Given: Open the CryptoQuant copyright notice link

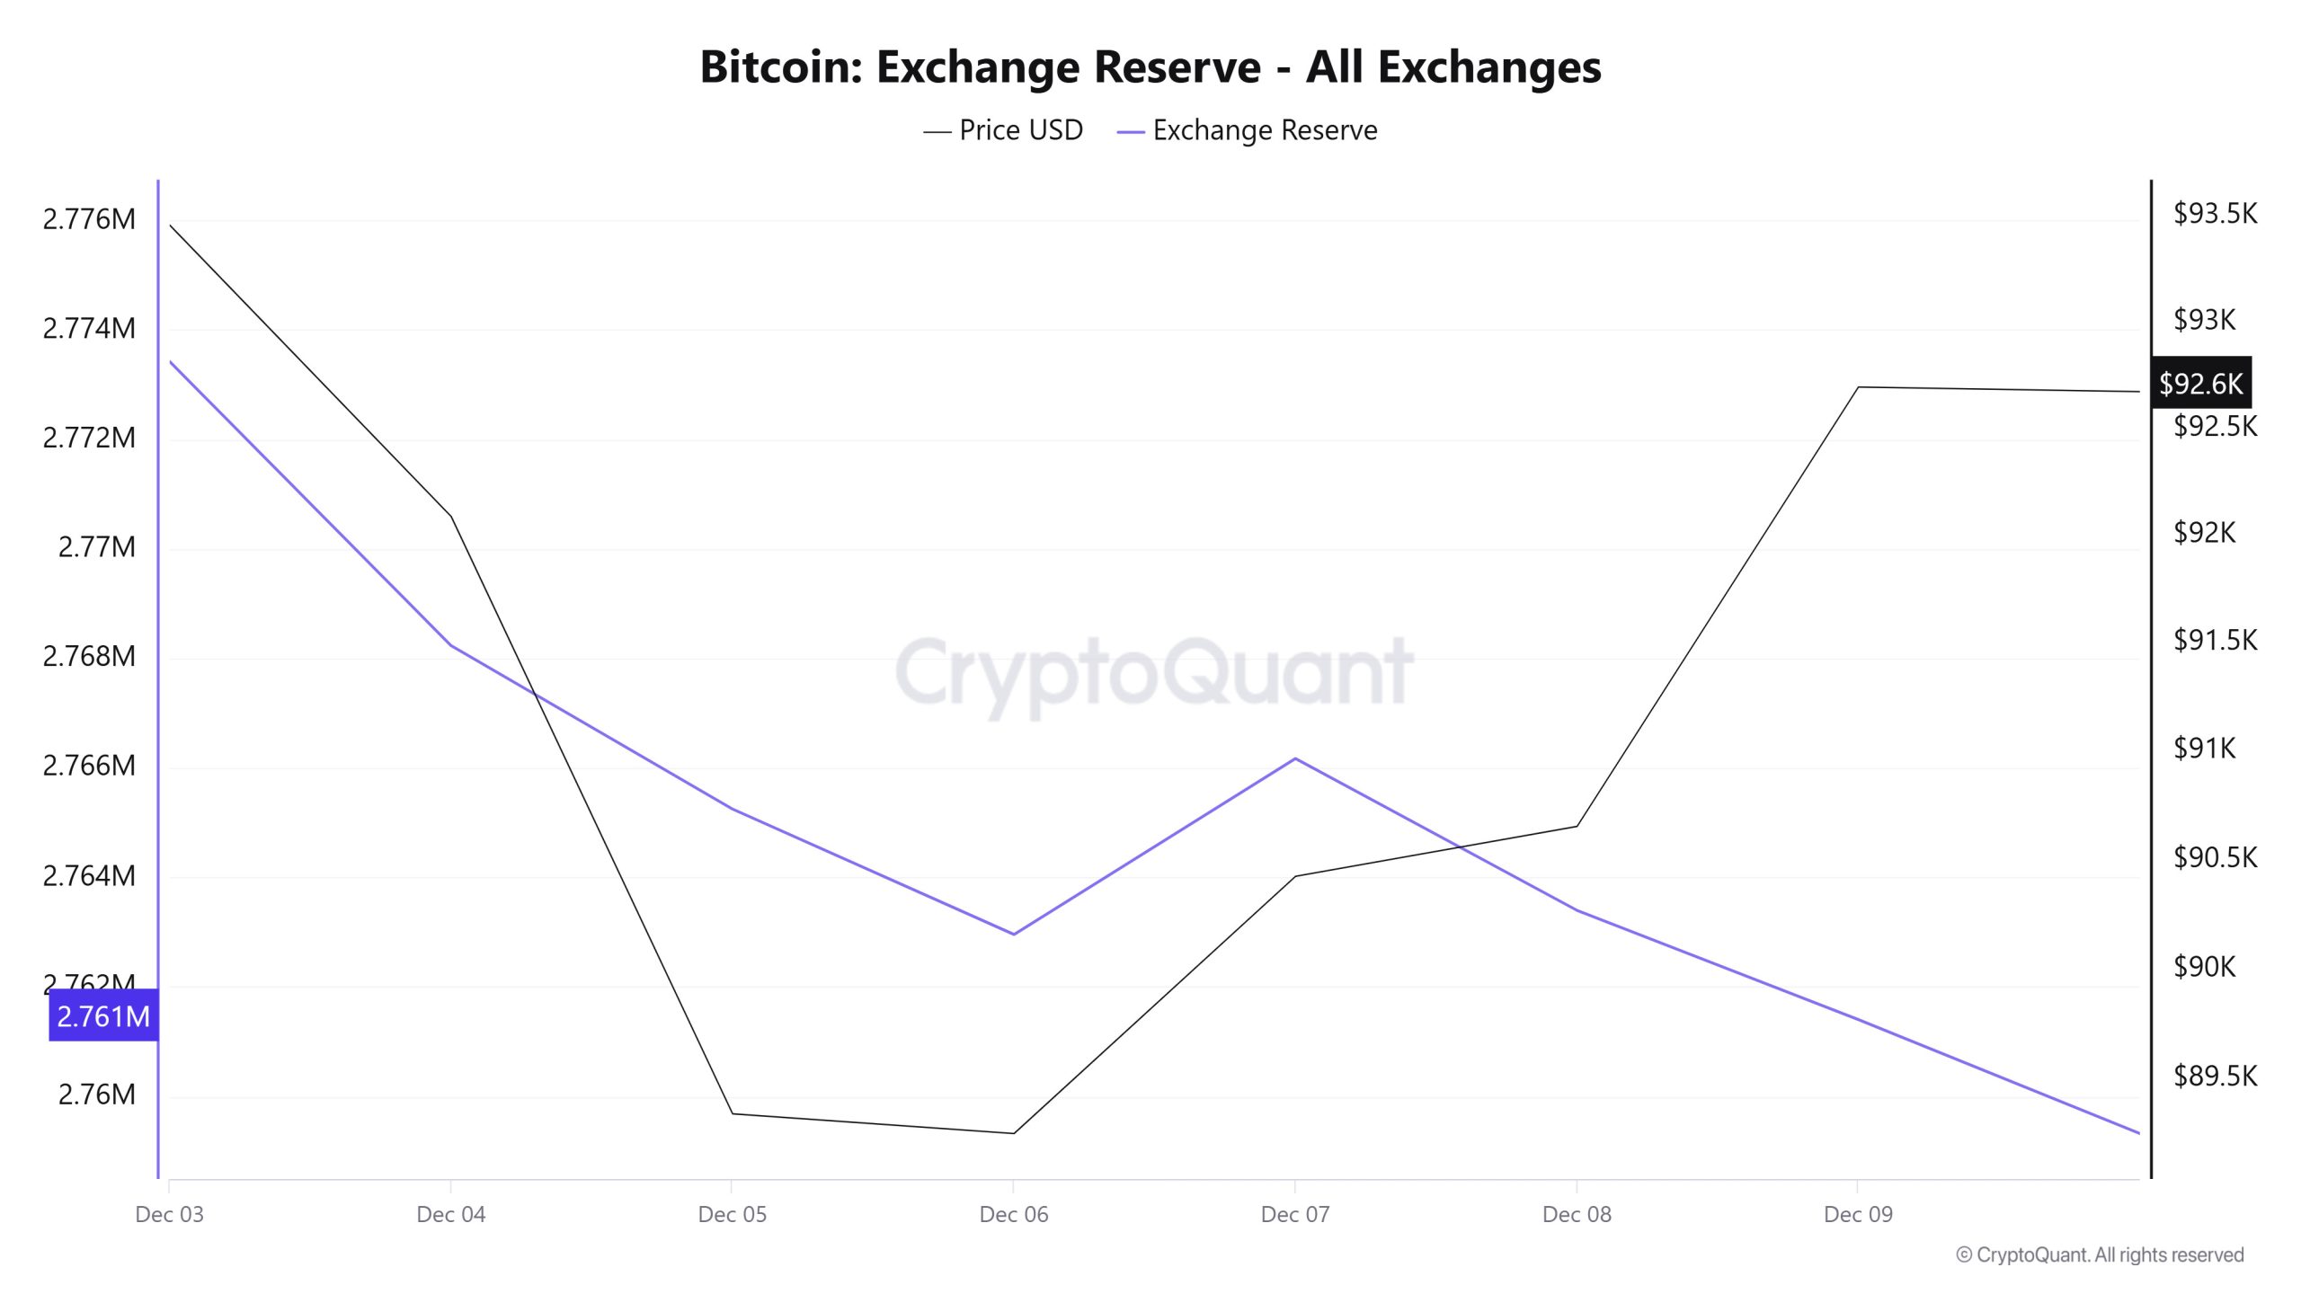Looking at the screenshot, I should [2100, 1254].
